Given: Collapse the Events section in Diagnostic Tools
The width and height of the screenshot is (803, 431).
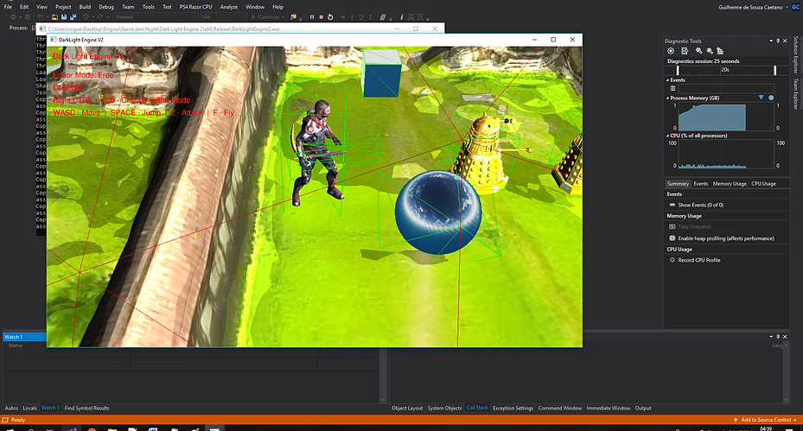Looking at the screenshot, I should [x=667, y=79].
